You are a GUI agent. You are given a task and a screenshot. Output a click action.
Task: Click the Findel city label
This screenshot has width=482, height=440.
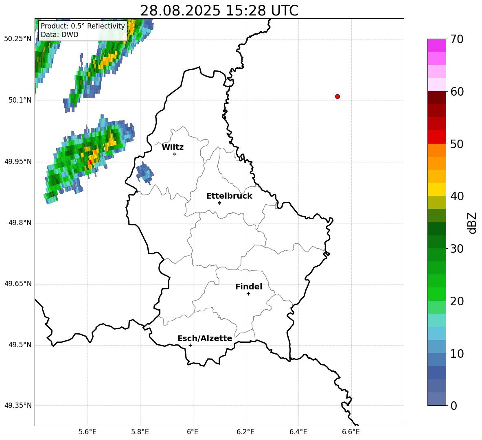coord(249,287)
